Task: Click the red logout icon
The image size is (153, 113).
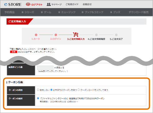Action: tap(28, 4)
